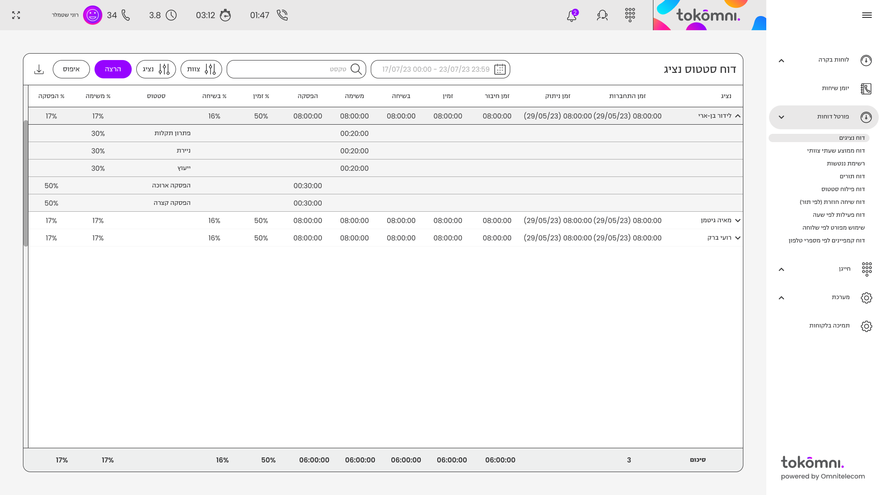The height and width of the screenshot is (495, 881).
Task: Click the תמיכה בלקוחות gear icon
Action: pos(866,326)
